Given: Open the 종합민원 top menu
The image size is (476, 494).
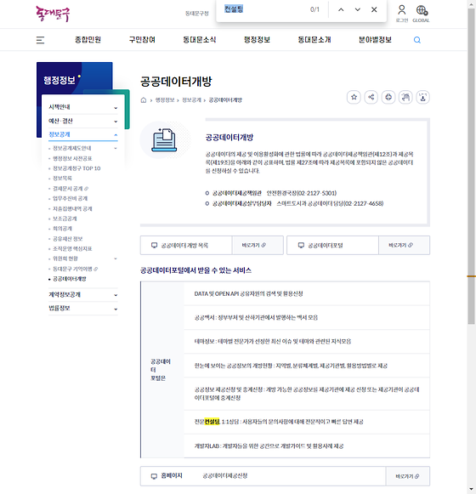Looking at the screenshot, I should click(88, 40).
